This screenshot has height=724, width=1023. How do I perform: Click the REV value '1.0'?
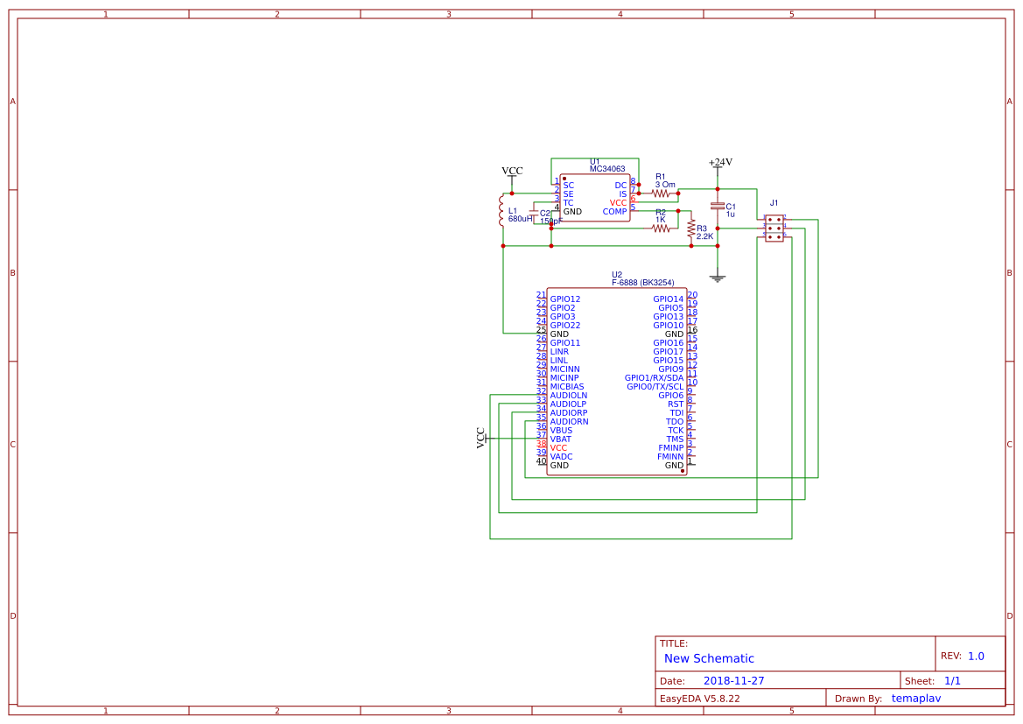tap(976, 657)
